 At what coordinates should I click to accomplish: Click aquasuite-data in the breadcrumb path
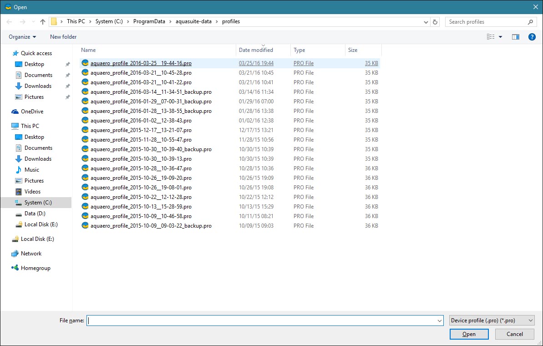[193, 21]
